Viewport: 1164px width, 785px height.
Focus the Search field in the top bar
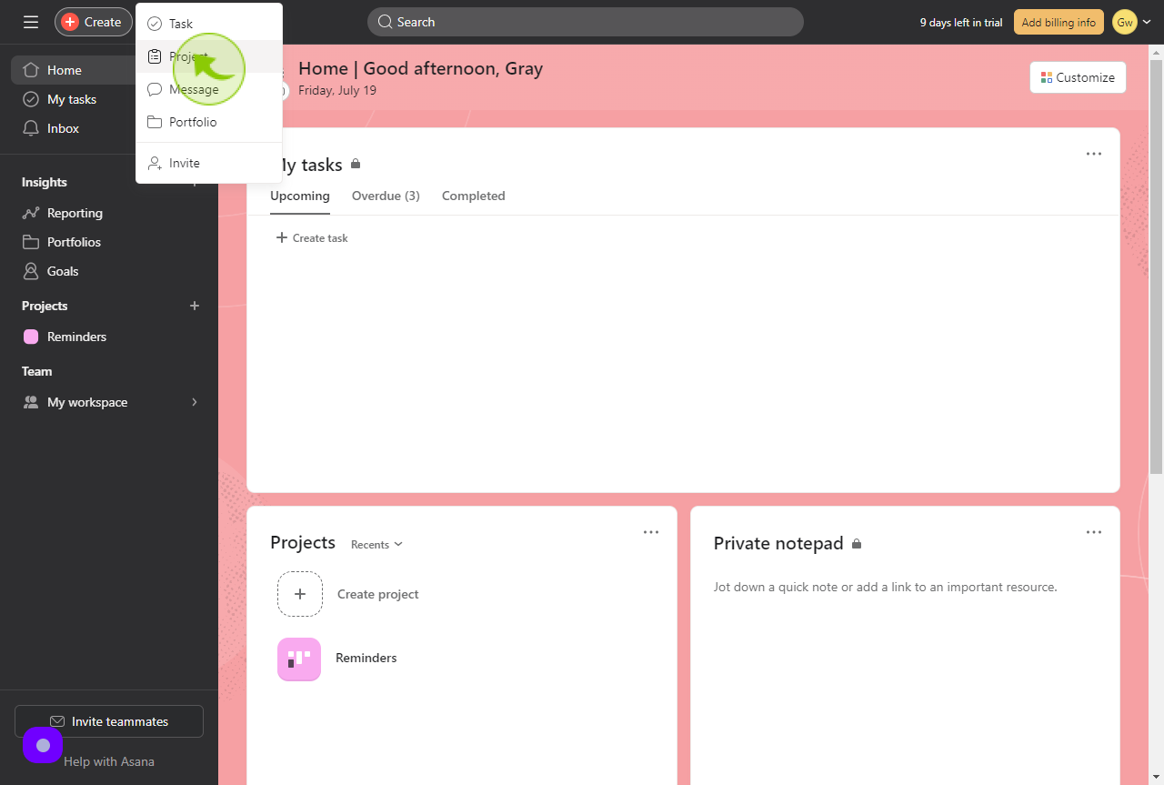[x=586, y=22]
